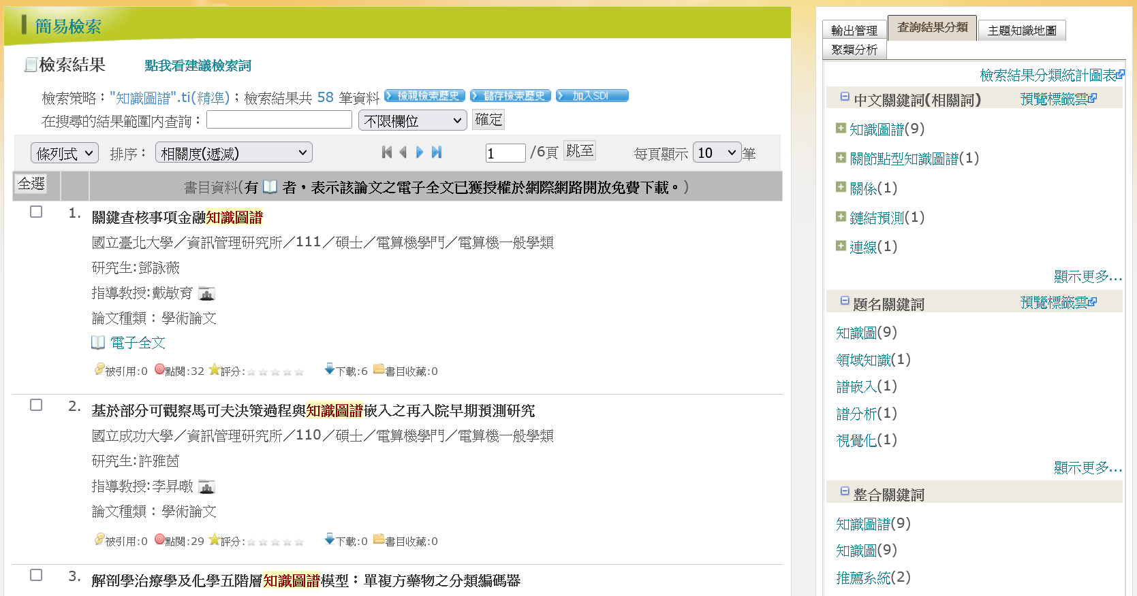Viewport: 1137px width, 596px height.
Task: Open advisor 李昇暾 profile icon
Action: click(x=206, y=487)
